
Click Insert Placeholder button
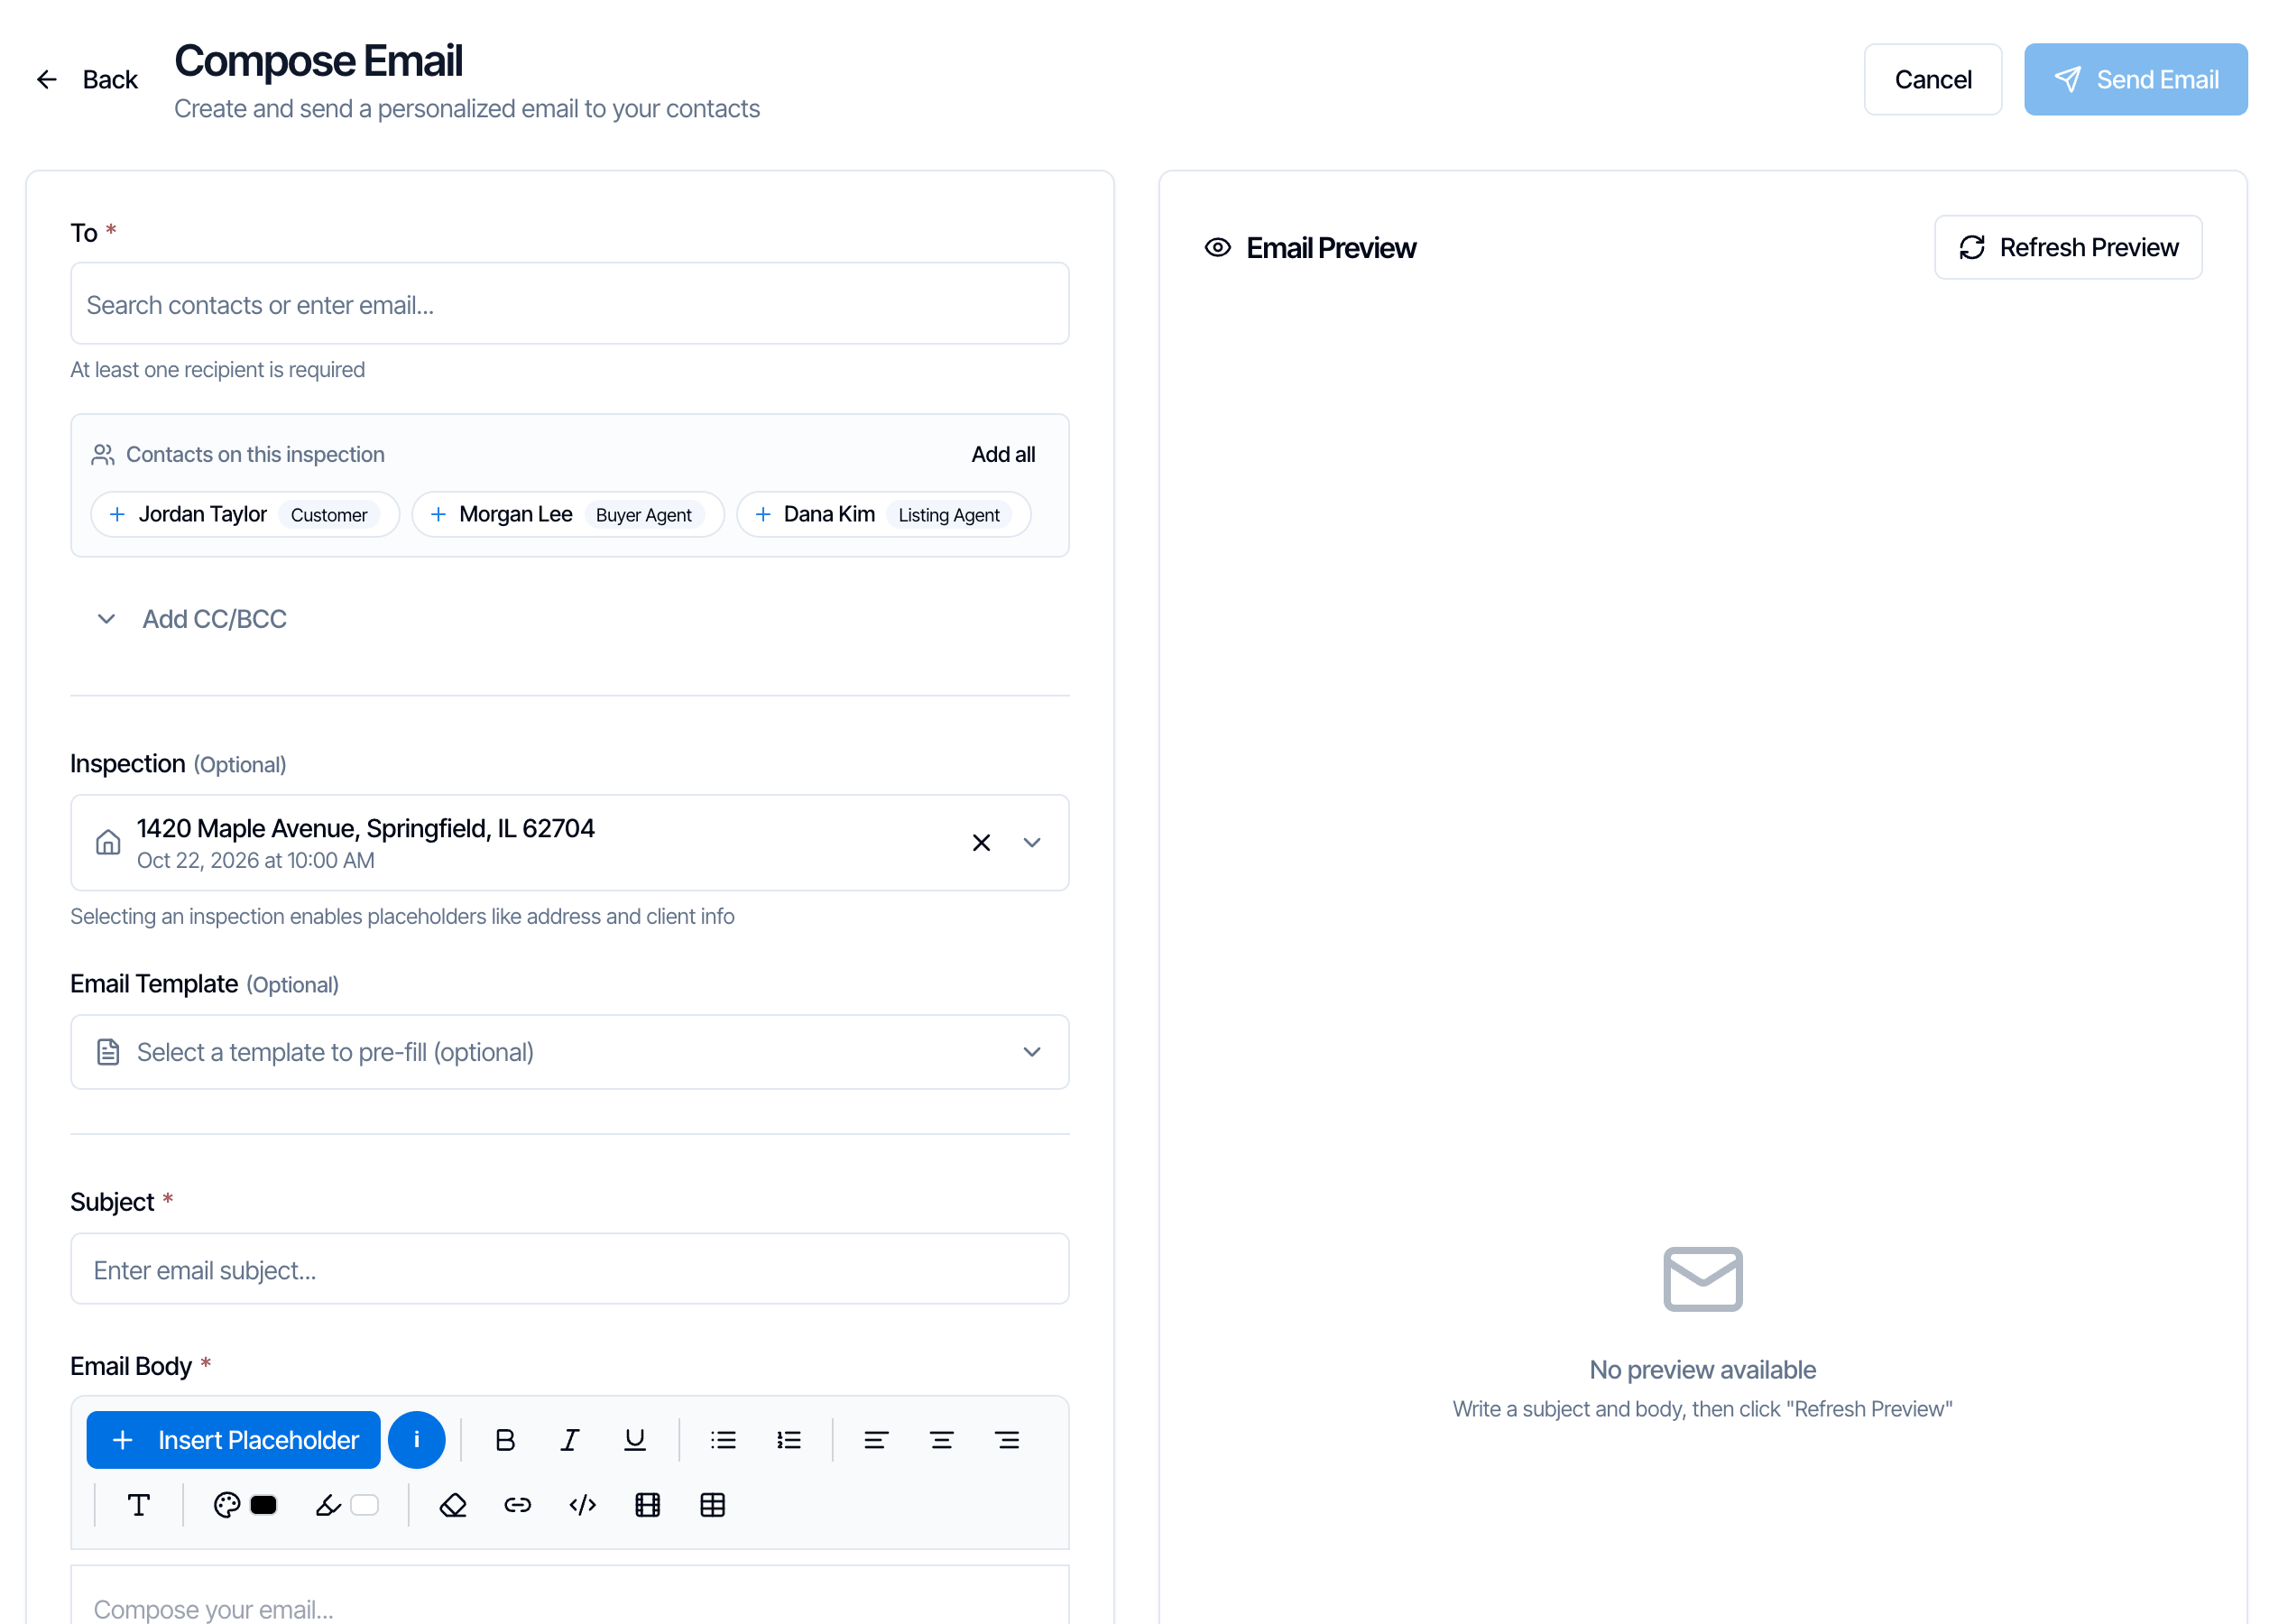pos(234,1440)
